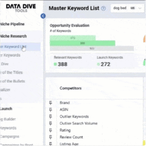Pin the Brand row
This screenshot has height=146, width=146.
(50, 103)
